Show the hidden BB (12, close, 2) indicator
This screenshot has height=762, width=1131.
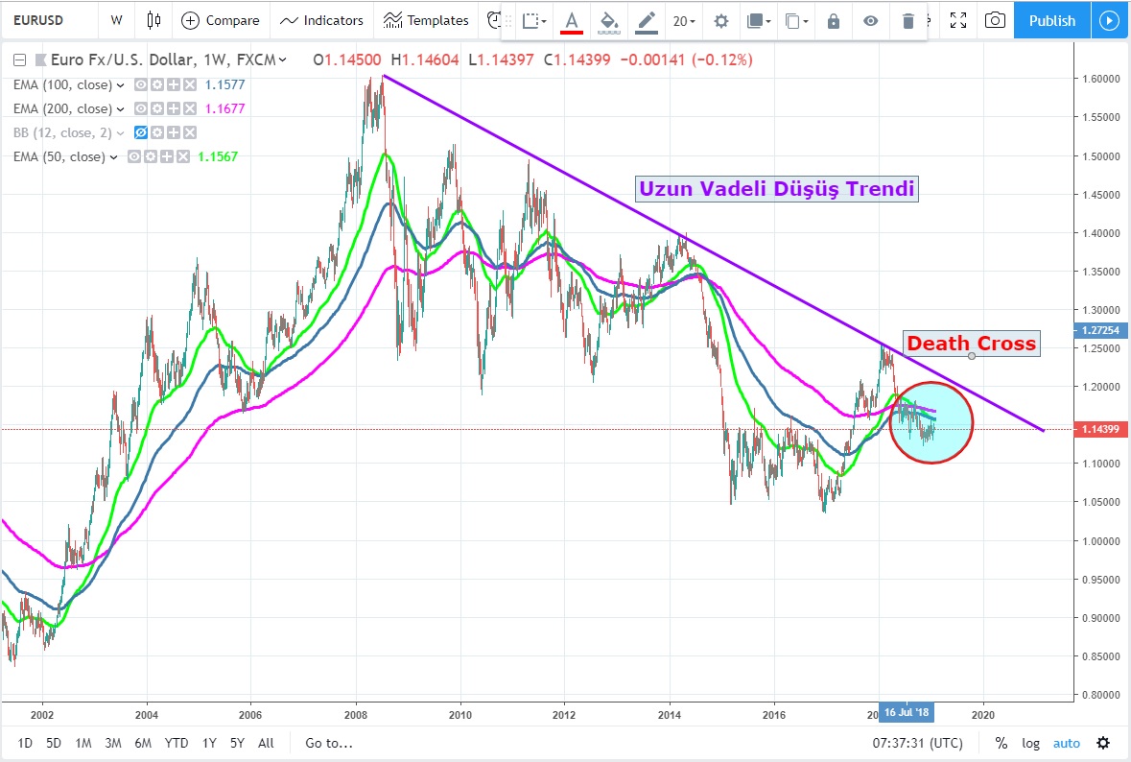point(141,132)
